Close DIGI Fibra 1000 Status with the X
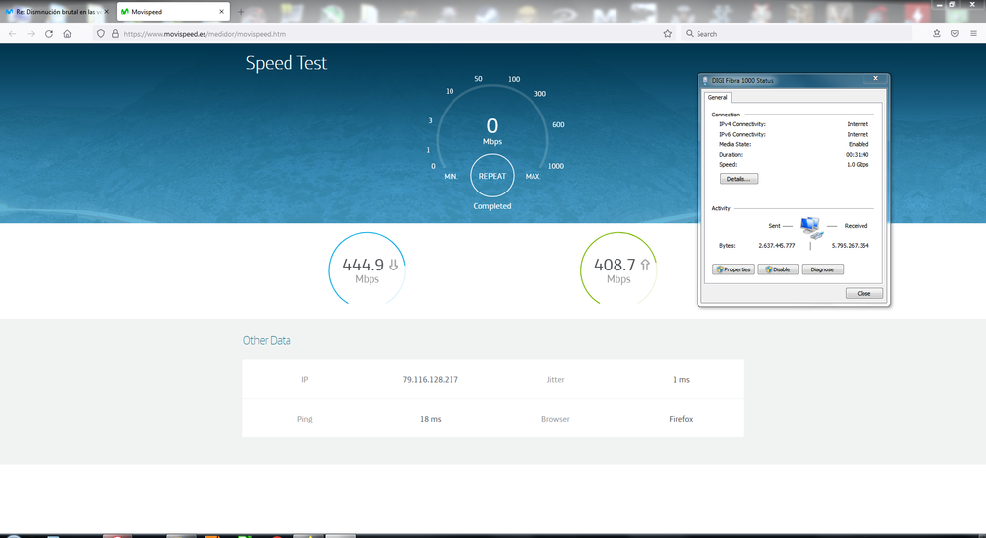The width and height of the screenshot is (986, 538). [875, 79]
